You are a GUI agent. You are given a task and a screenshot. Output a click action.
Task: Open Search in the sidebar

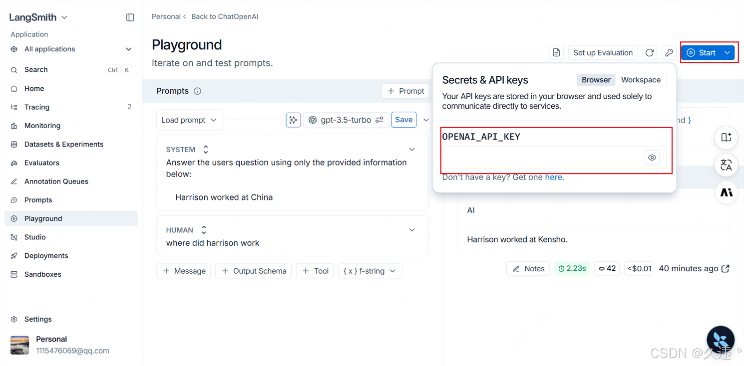coord(71,70)
